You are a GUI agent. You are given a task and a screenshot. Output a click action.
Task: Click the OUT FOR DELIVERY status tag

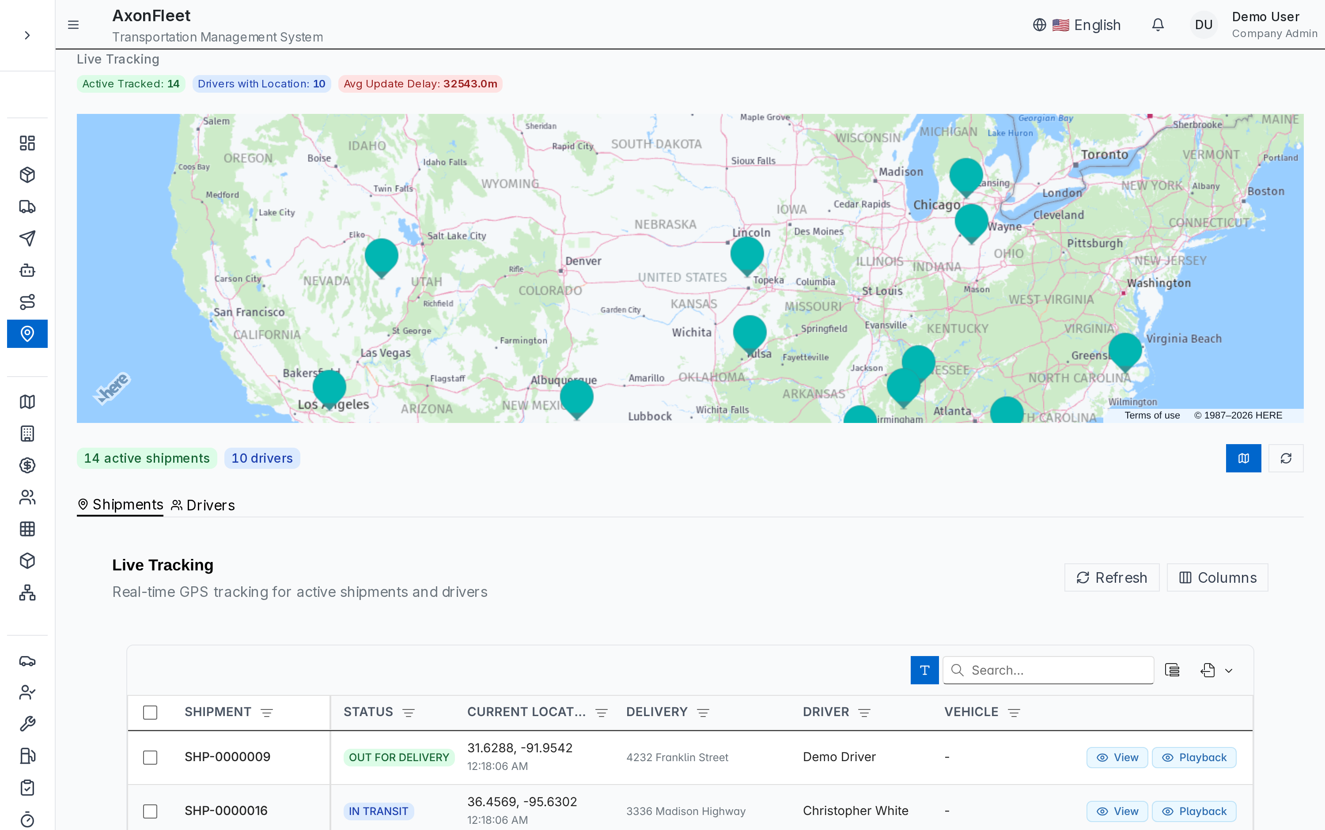(399, 758)
